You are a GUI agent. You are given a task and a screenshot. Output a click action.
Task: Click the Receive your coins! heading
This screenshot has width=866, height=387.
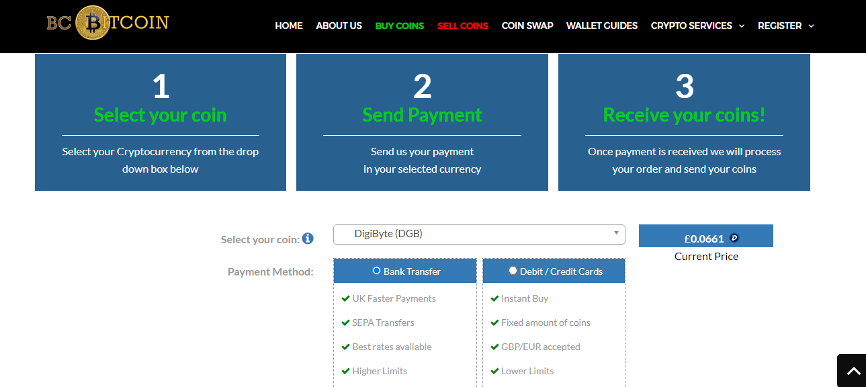click(684, 115)
